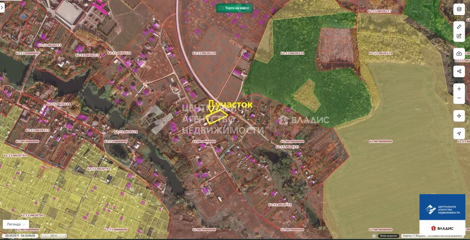
Task: Toggle the map pan/move tool
Action: 459,116
